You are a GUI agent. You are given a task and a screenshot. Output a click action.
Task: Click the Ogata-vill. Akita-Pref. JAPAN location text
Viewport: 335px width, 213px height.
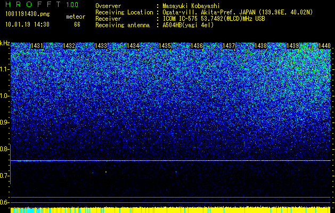click(x=238, y=12)
